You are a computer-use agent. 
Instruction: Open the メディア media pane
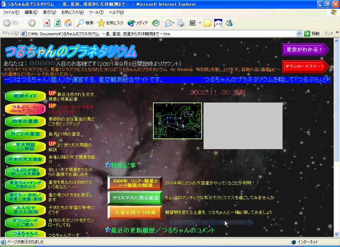tap(138, 23)
